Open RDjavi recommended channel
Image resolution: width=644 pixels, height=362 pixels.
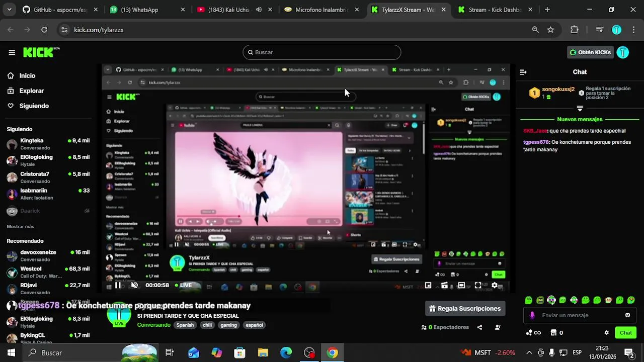tap(48, 289)
